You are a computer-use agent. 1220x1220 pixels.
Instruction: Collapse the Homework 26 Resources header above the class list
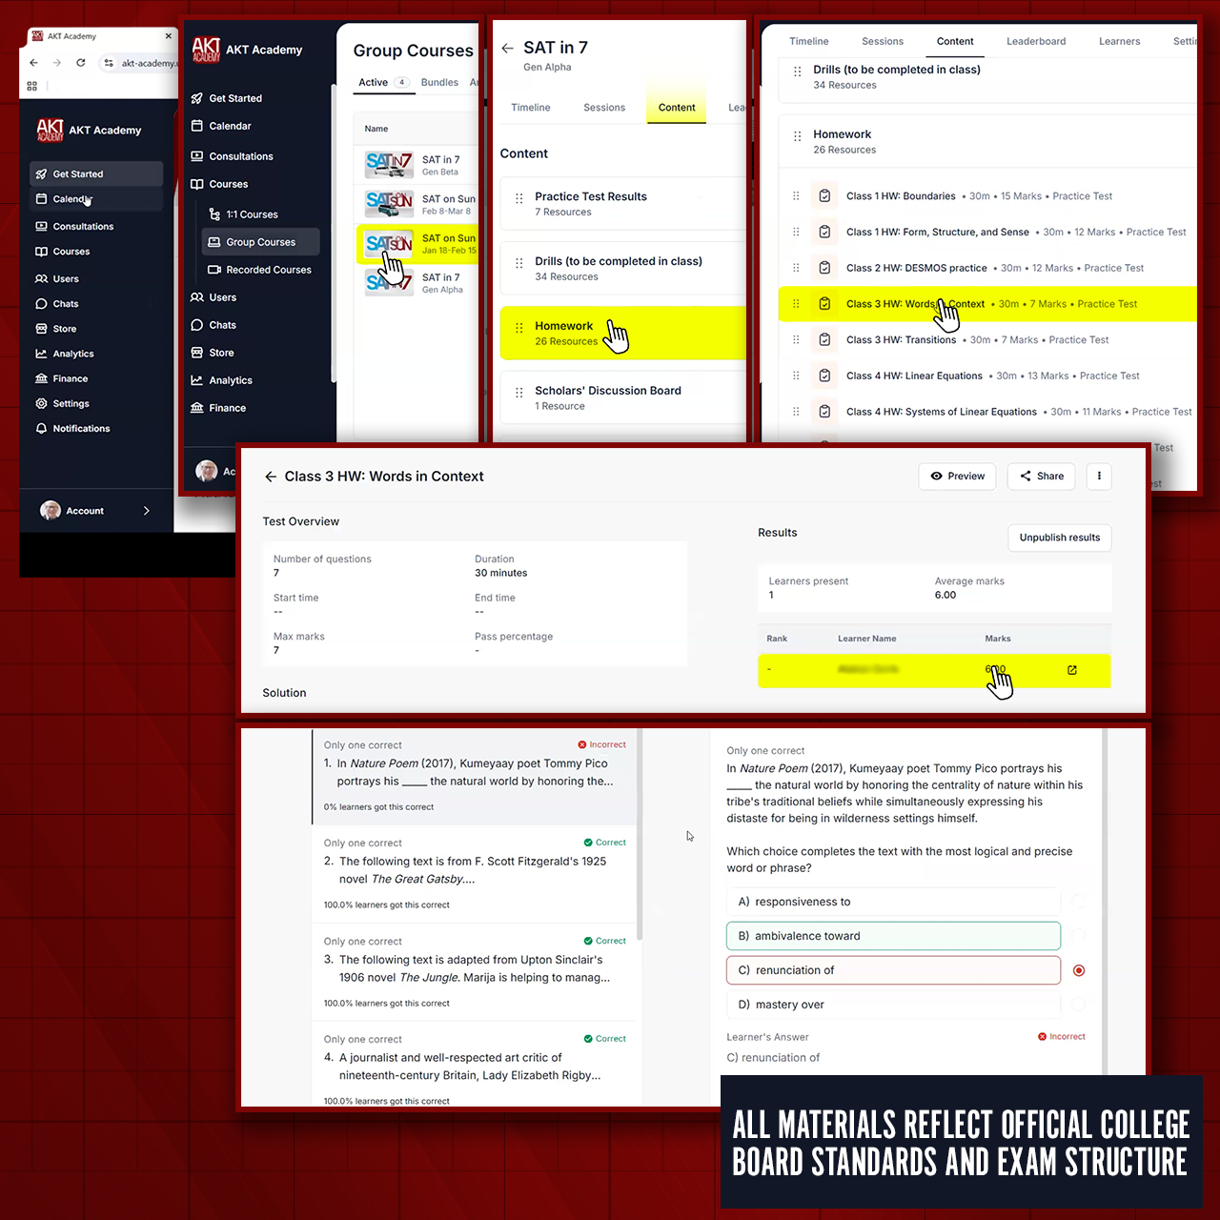click(987, 141)
